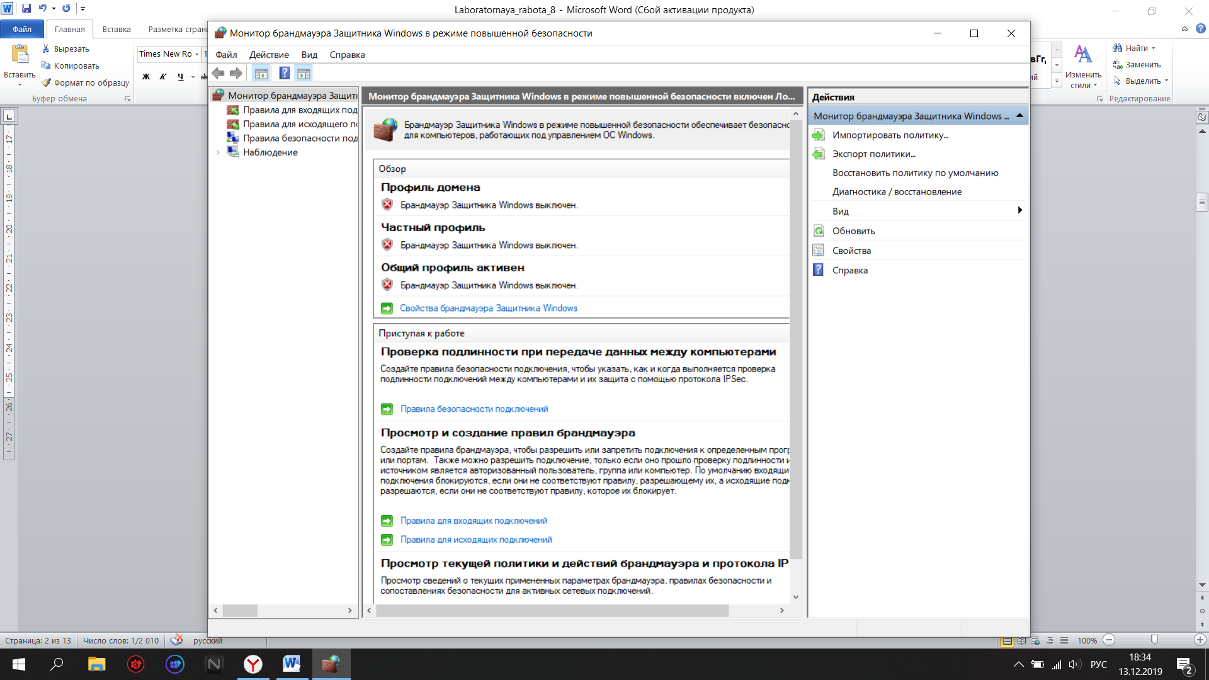The width and height of the screenshot is (1209, 680).
Task: Open 'Файл' menu in firewall window
Action: pos(226,55)
